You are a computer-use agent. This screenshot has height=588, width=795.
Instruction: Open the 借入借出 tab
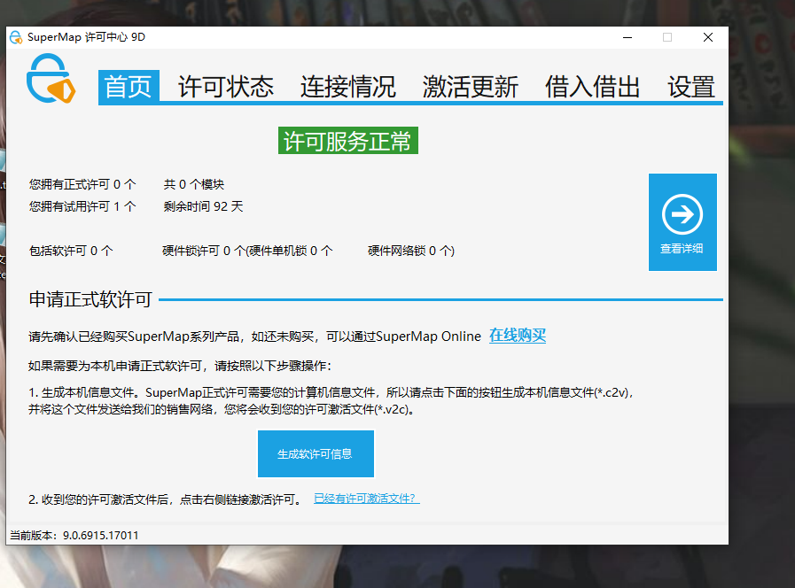pos(592,87)
